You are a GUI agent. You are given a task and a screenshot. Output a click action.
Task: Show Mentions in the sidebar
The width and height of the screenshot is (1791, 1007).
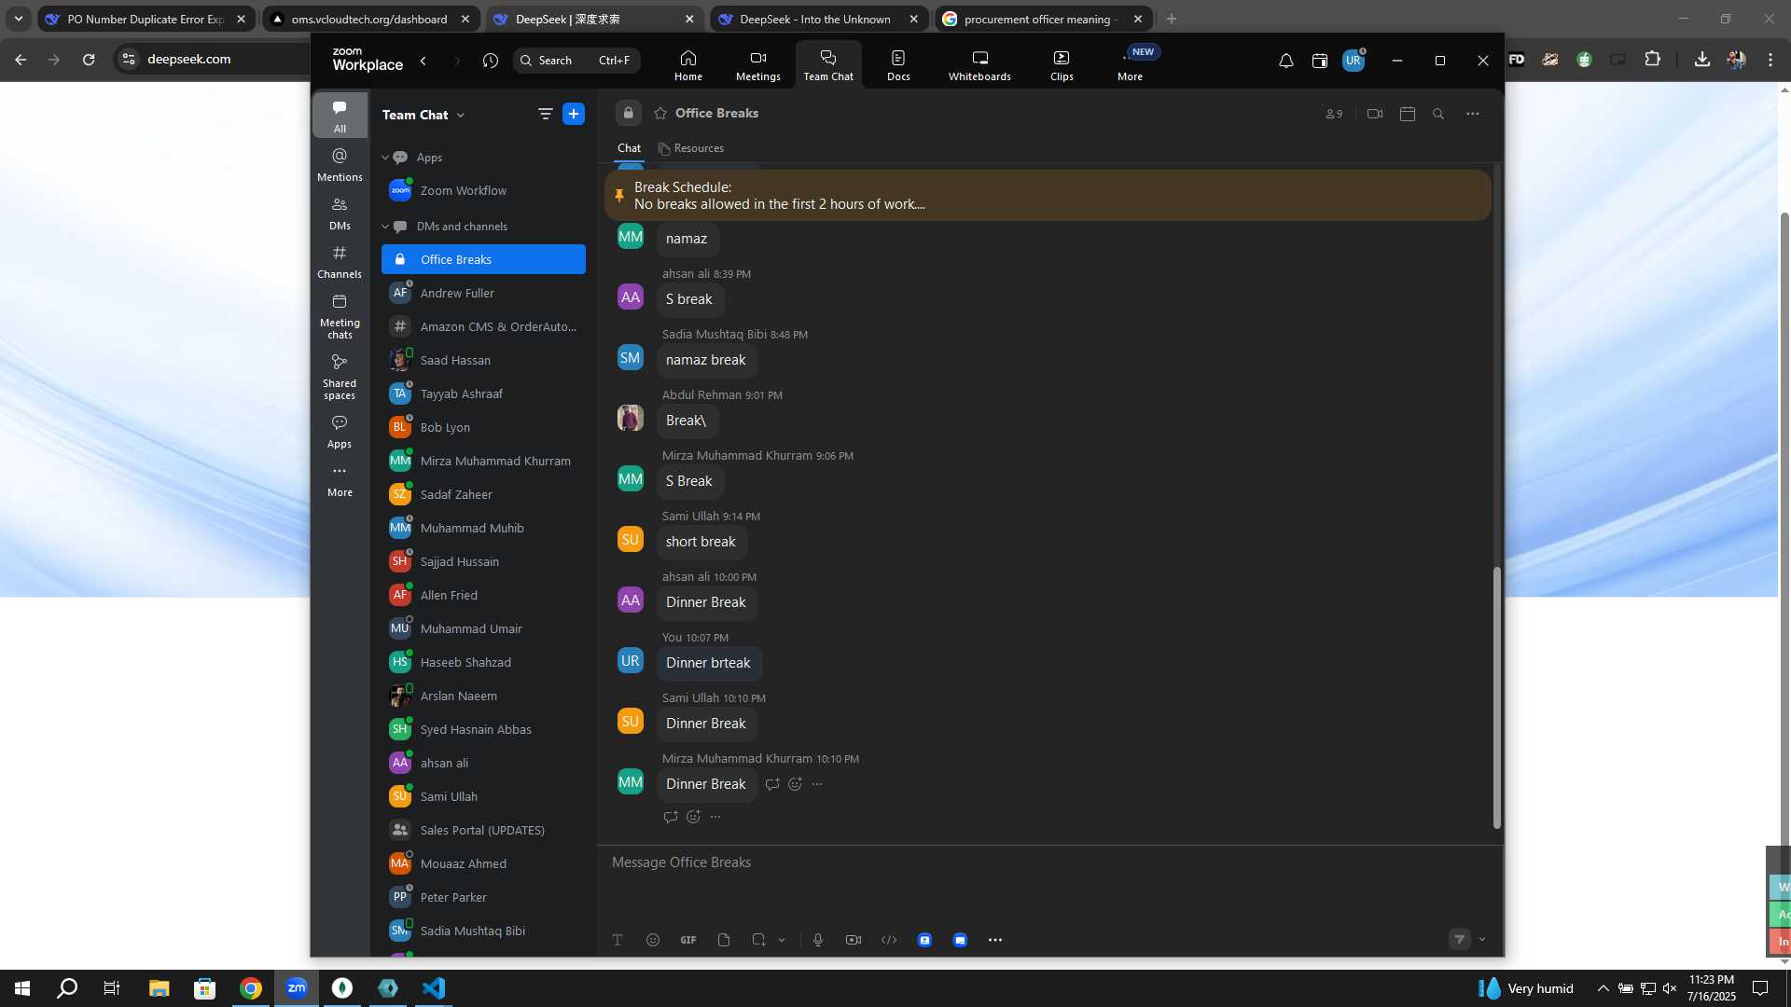point(340,164)
